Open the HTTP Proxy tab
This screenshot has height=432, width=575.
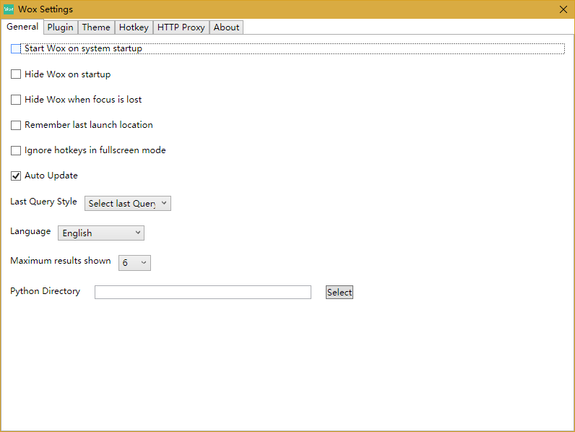(181, 27)
